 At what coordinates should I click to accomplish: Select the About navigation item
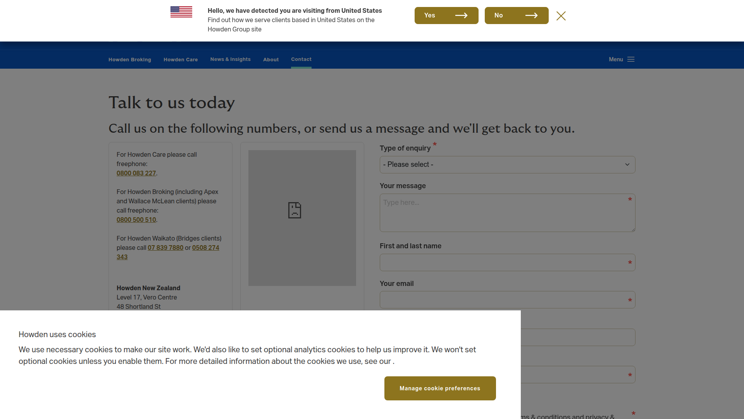(x=271, y=59)
